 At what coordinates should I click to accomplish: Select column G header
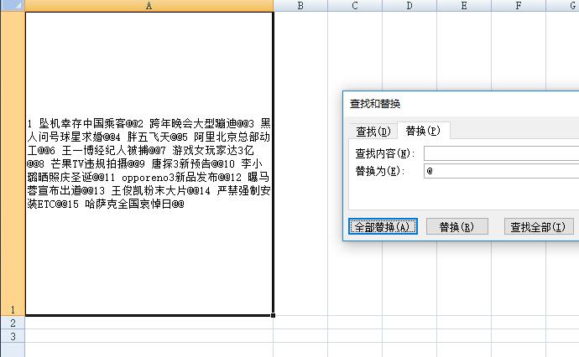(x=562, y=6)
